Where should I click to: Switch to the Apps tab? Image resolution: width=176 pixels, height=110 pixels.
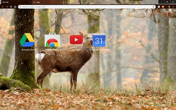pyautogui.click(x=47, y=2)
